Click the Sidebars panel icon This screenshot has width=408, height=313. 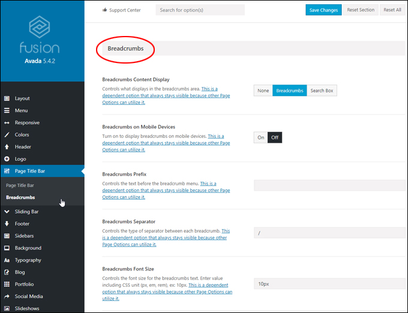click(x=7, y=236)
